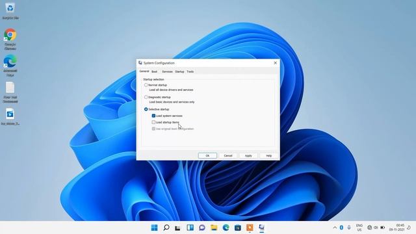This screenshot has width=416, height=234.
Task: Open the Chat app from the taskbar
Action: point(202,227)
